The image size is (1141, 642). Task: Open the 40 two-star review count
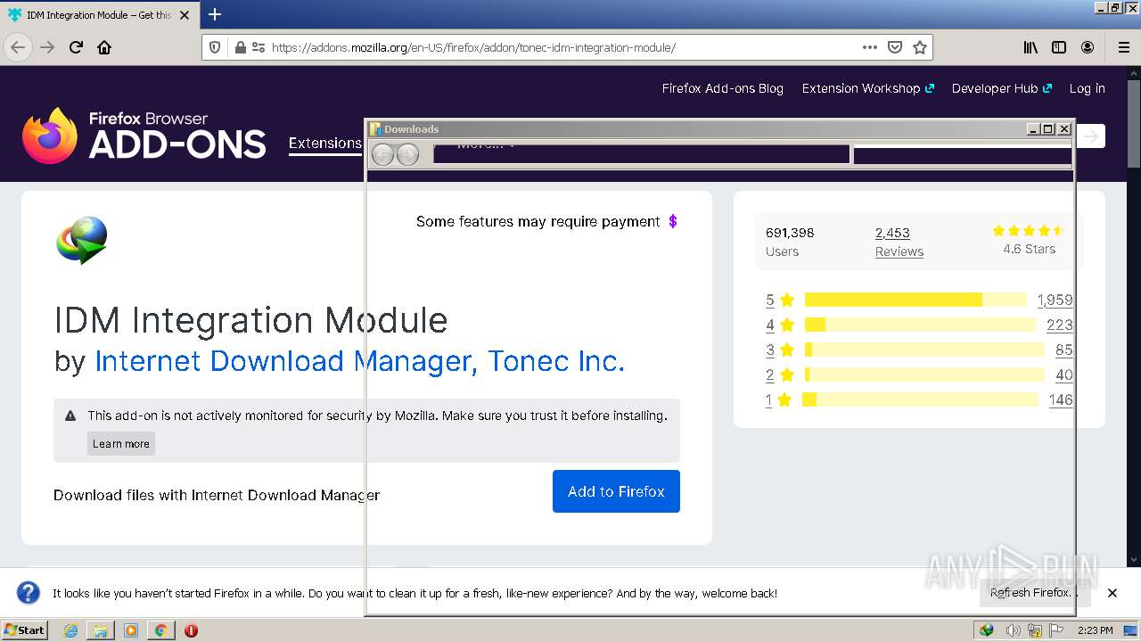pos(1063,374)
